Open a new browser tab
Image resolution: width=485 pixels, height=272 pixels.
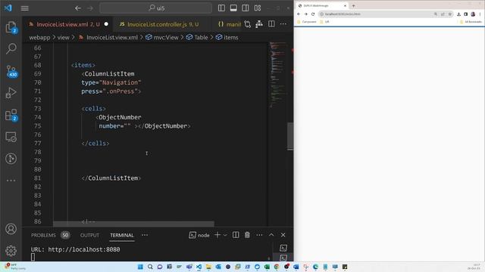coord(353,5)
